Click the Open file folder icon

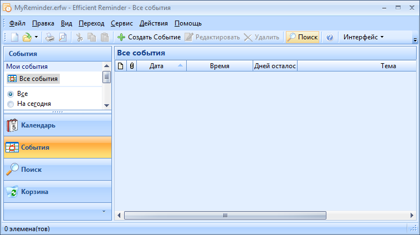tap(27, 37)
